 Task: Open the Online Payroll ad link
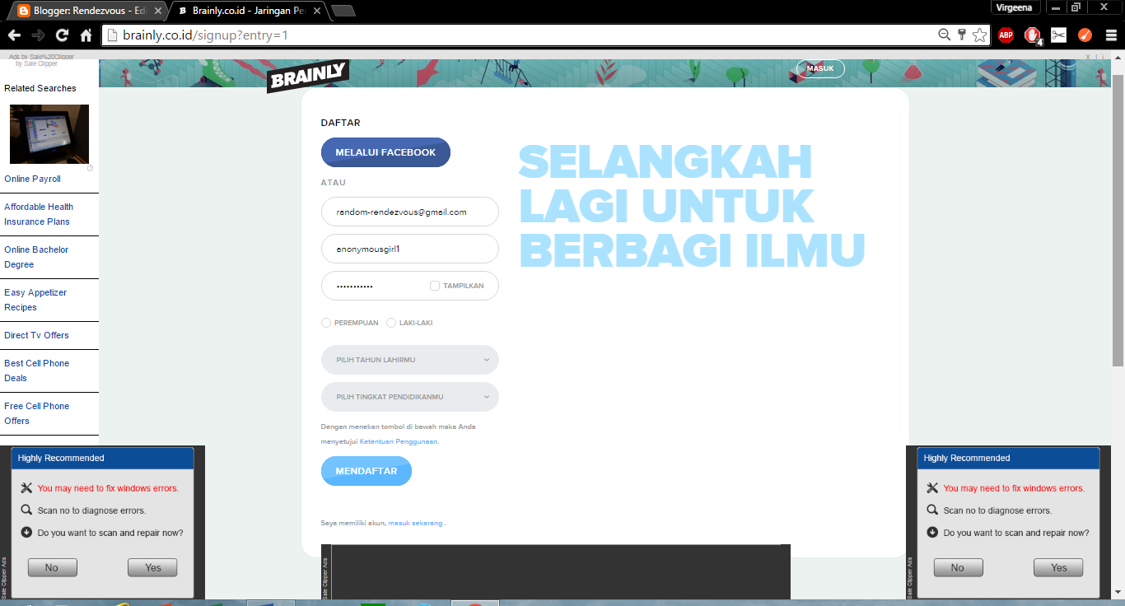[32, 179]
